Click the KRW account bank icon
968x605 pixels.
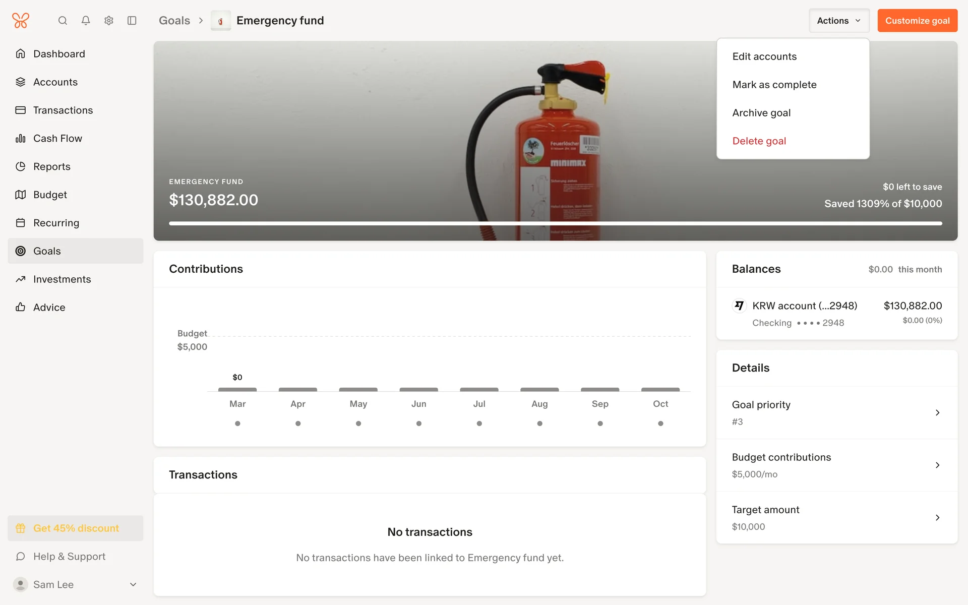click(739, 306)
